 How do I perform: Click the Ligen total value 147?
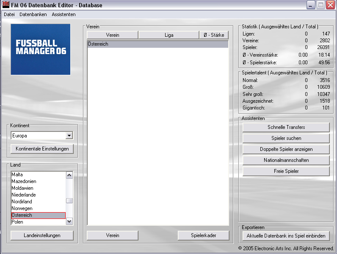(326, 34)
